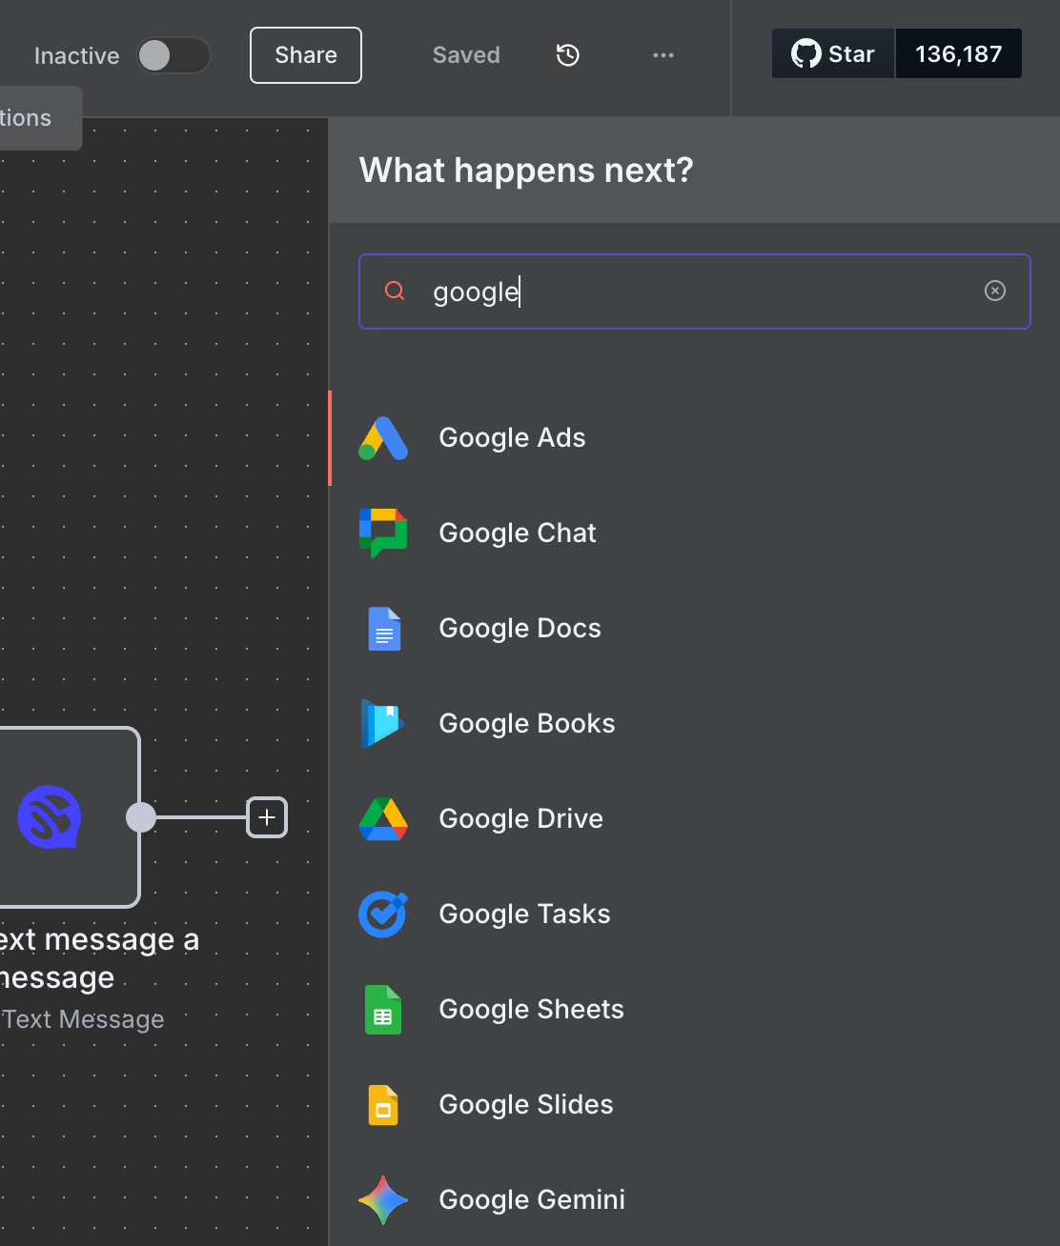
Task: Select the Google Drive icon
Action: [383, 819]
